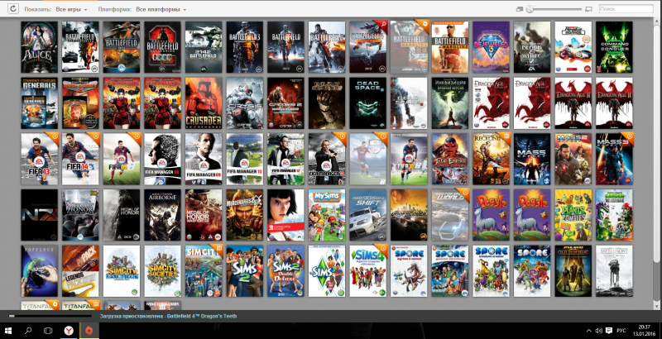This screenshot has height=339, width=662.
Task: Click the Origin icon in the taskbar
Action: pyautogui.click(x=89, y=331)
